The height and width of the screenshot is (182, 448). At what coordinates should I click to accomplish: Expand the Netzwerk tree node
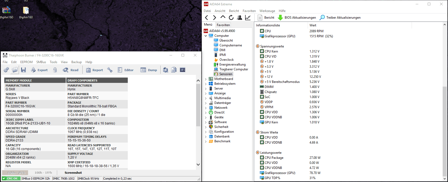click(206, 108)
